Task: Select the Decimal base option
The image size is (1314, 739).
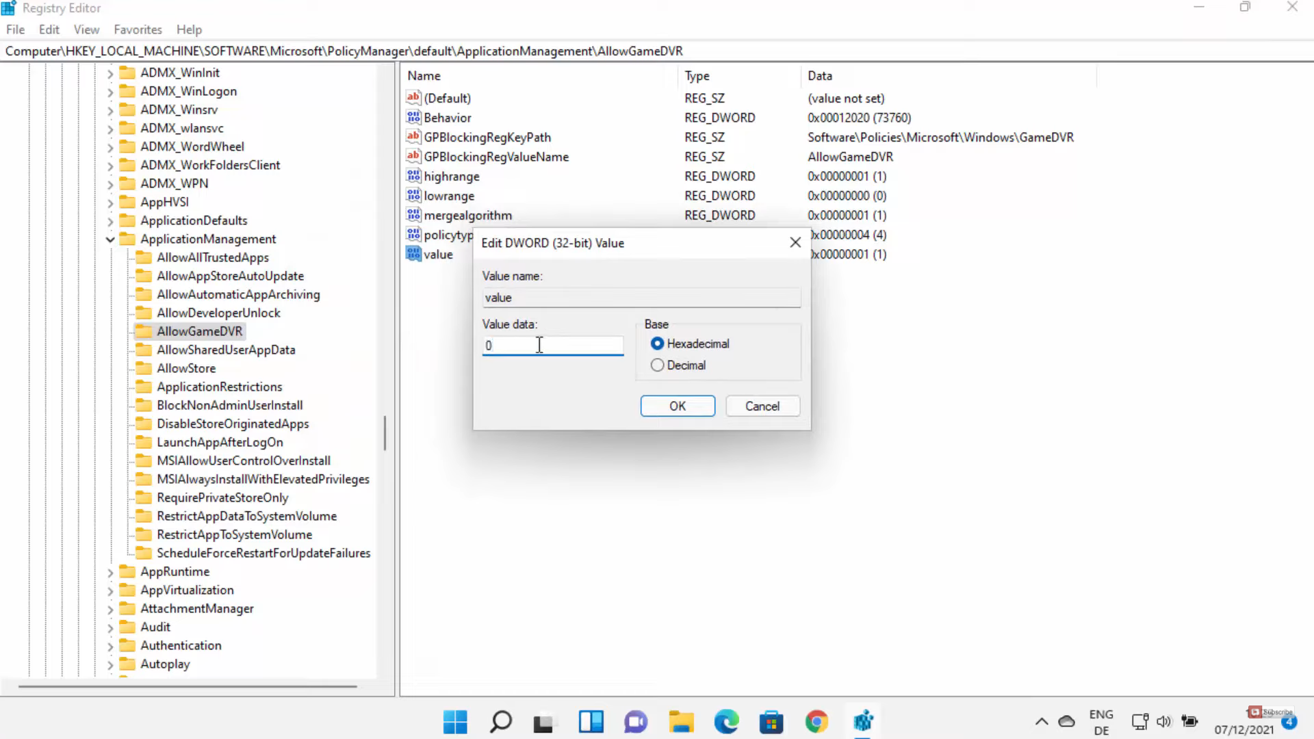Action: [657, 365]
